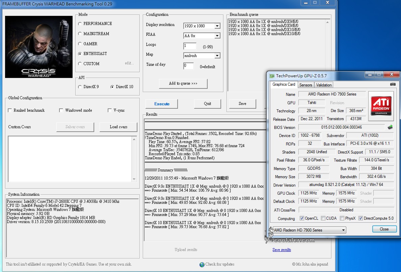Click the Loops input field
401x272 pixels.
point(190,46)
